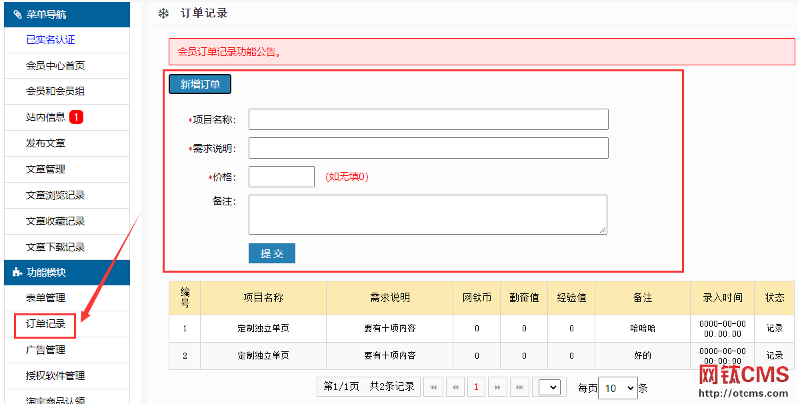Click the next page pagination icon
Screen dimensions: 798x404
pyautogui.click(x=498, y=387)
